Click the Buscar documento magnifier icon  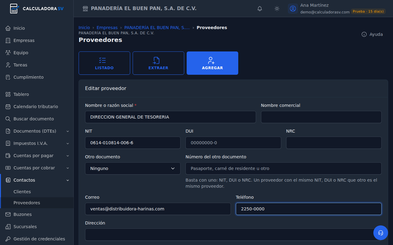[8, 119]
